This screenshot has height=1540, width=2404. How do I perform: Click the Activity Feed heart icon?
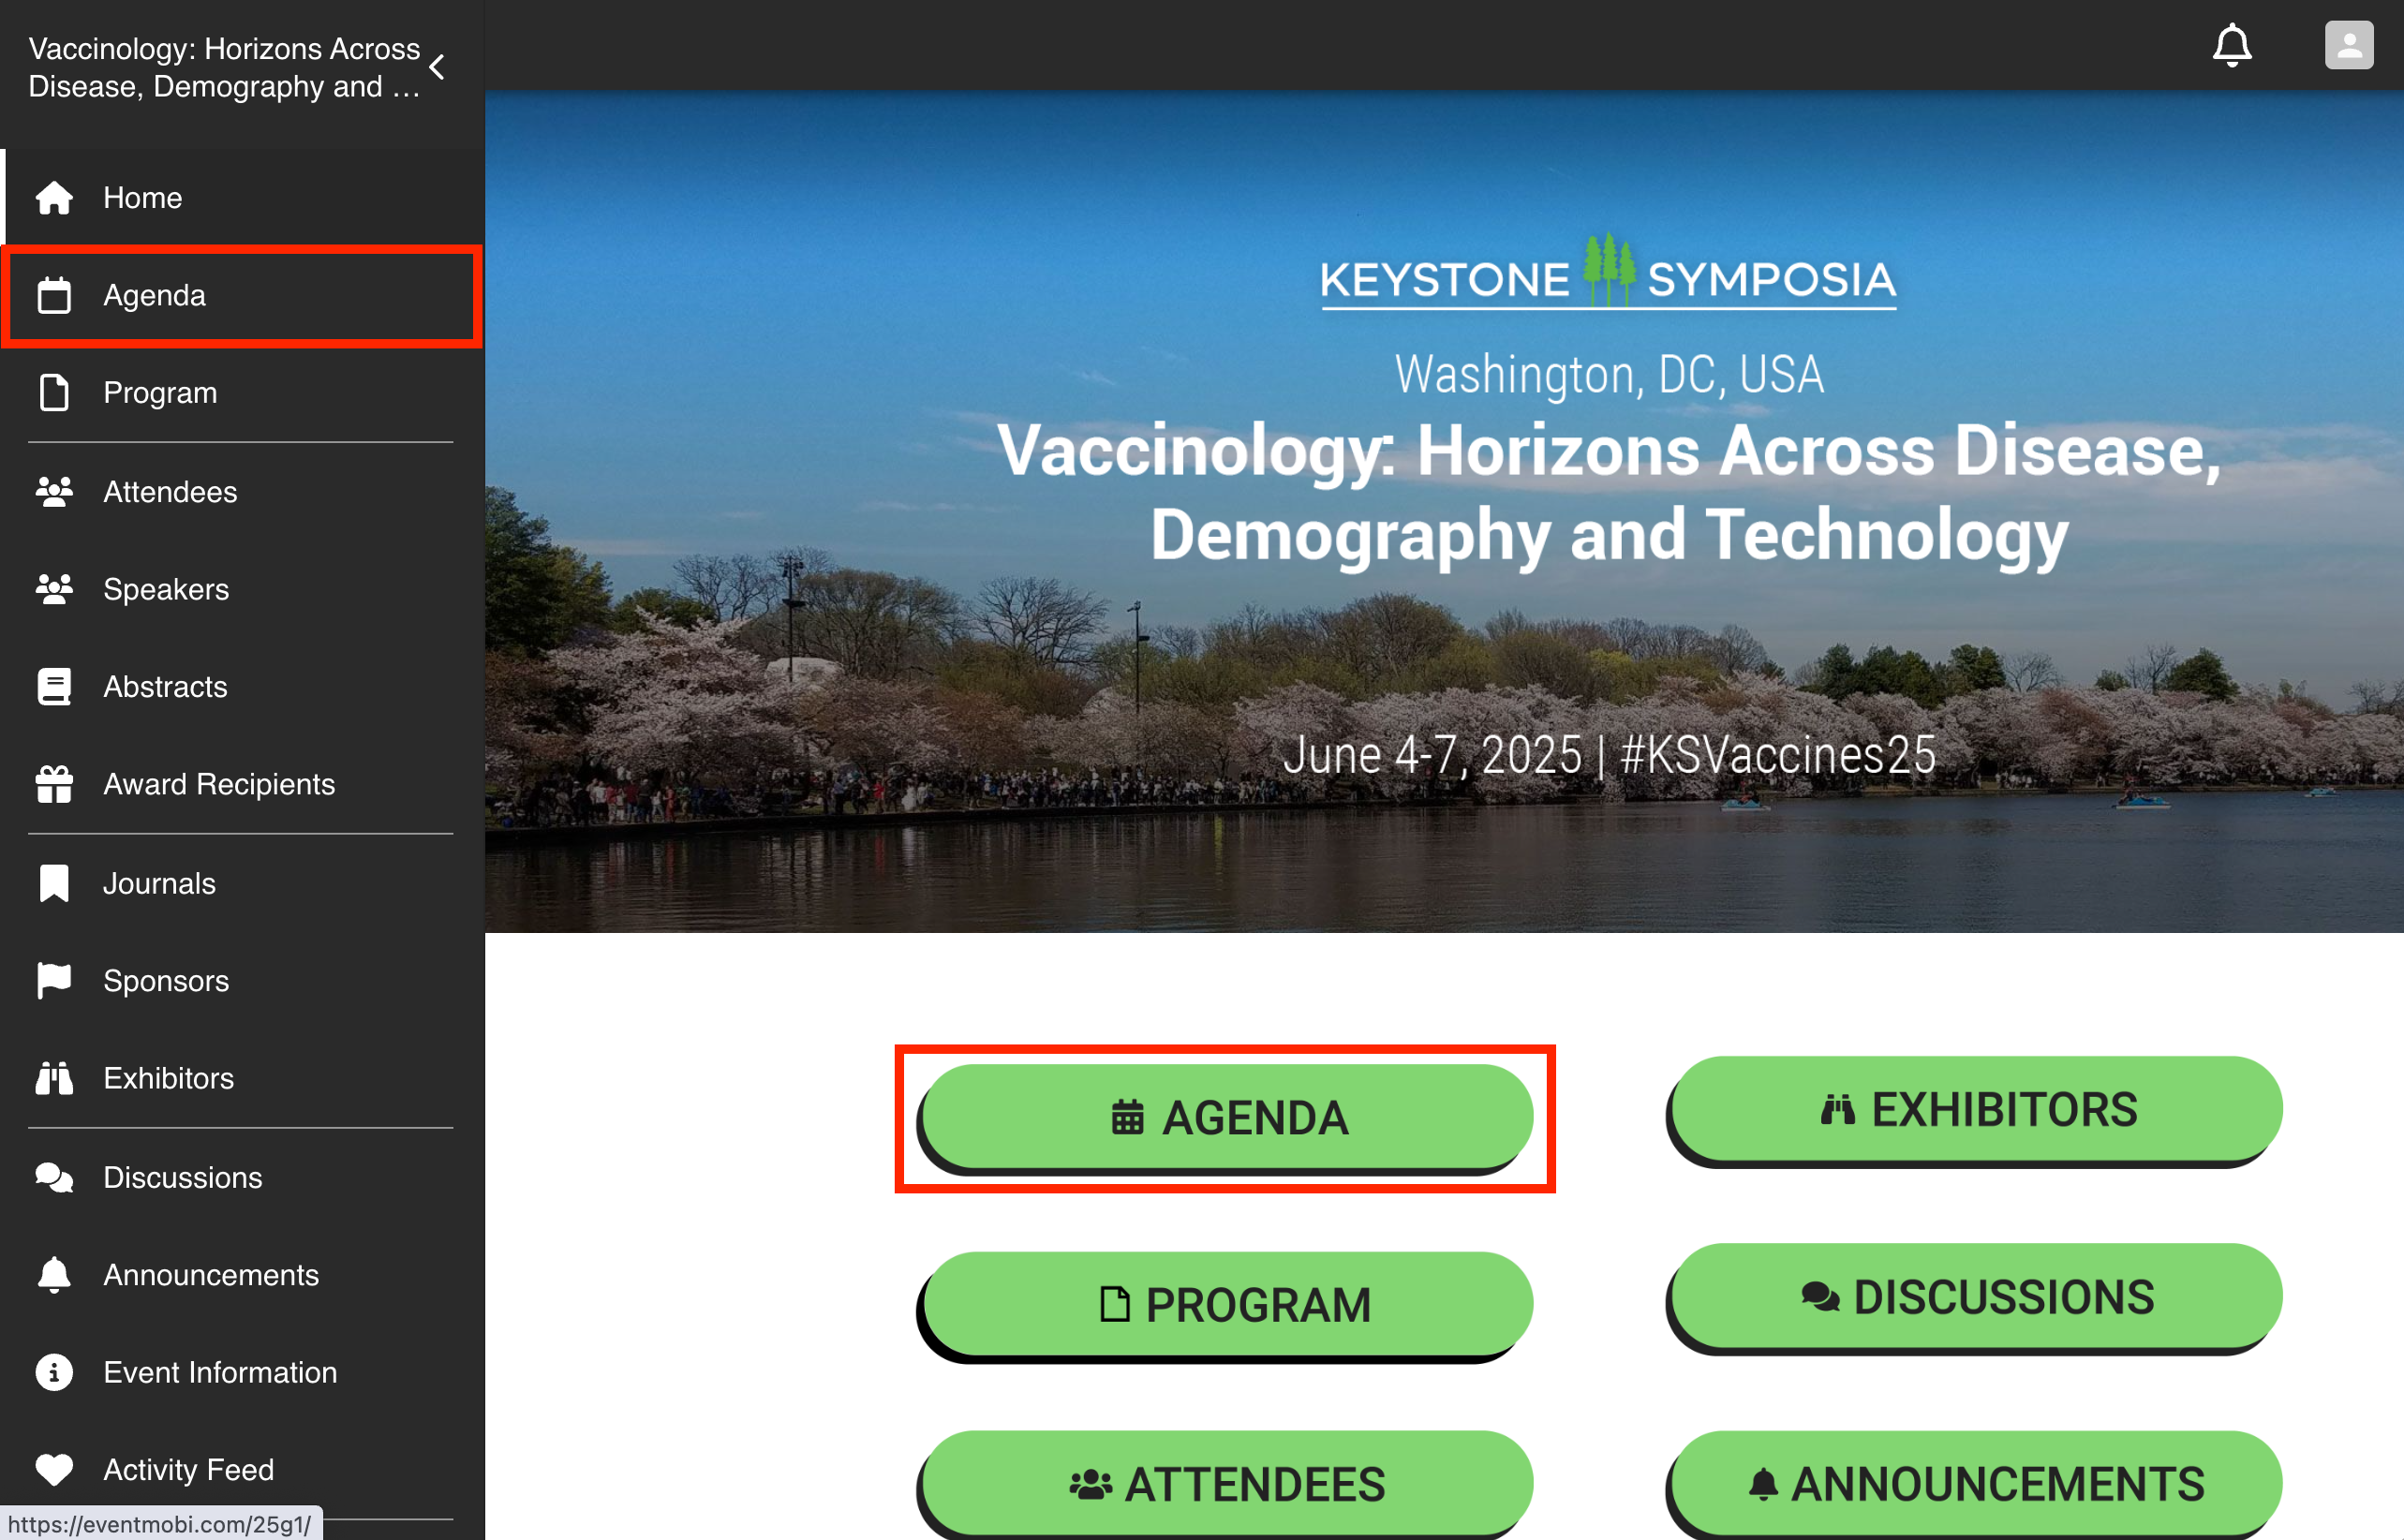pos(54,1470)
